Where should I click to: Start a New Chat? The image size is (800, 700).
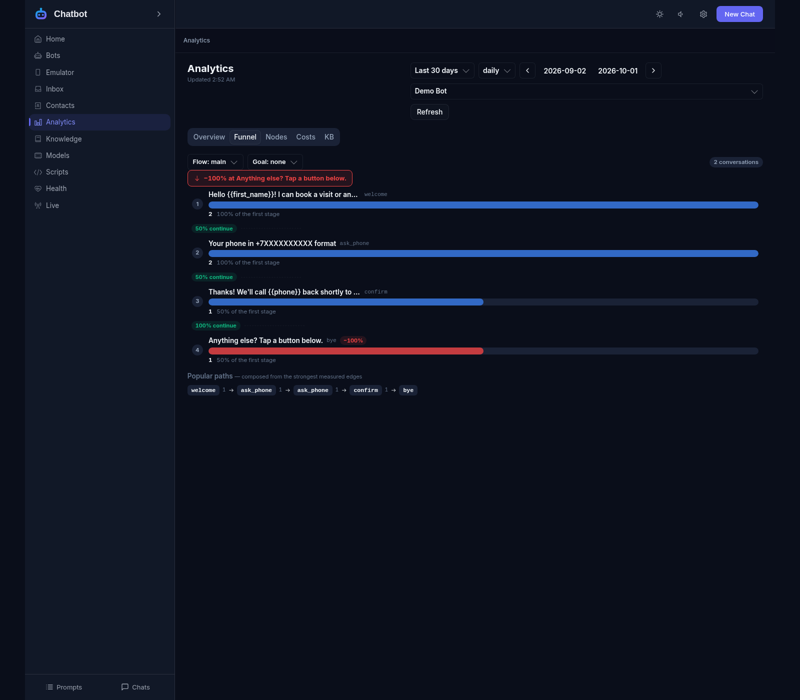coord(739,14)
